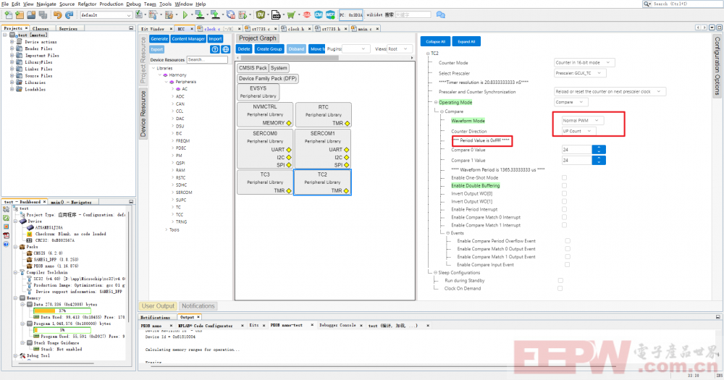Open the Counter Mode dropdown

(584, 62)
